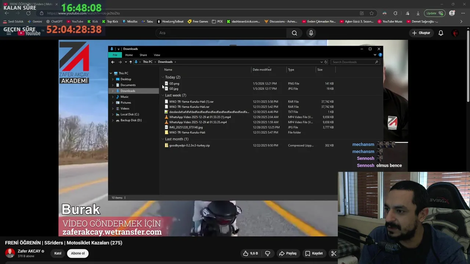
Task: Click VLC icon of WhatsApp Video (1).mp4
Action: pyautogui.click(x=166, y=117)
